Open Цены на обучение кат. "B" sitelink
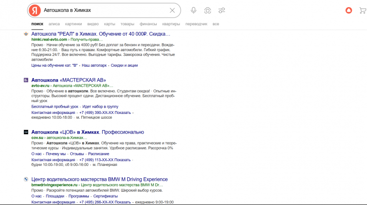Viewport: 367px width, 205px height. (x=54, y=65)
